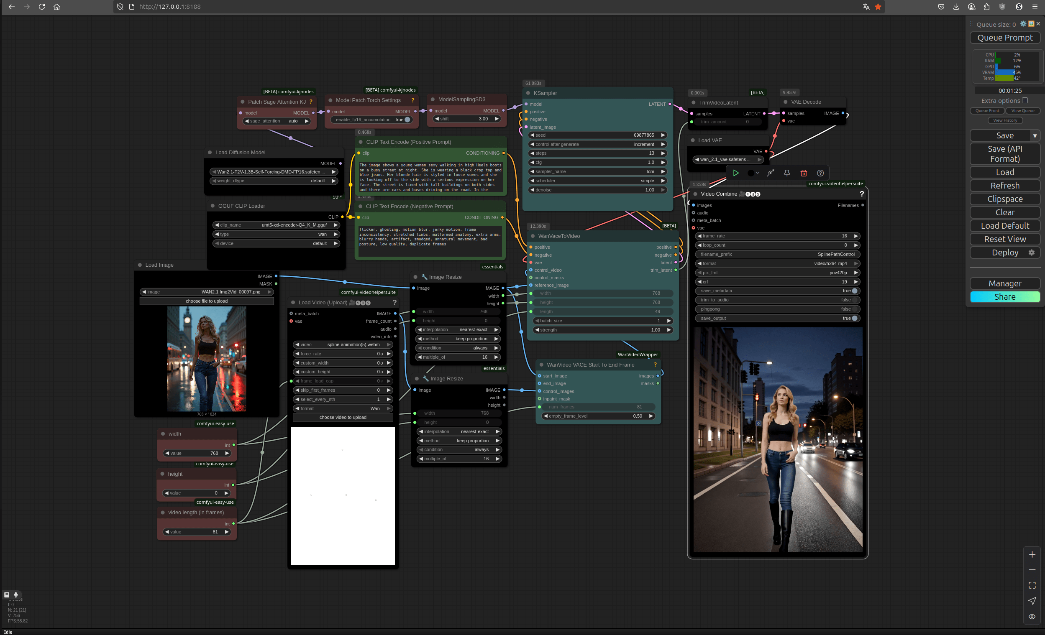The image size is (1045, 635).
Task: Open weight_dtype dropdown in Load Diffusion Model
Action: [274, 181]
